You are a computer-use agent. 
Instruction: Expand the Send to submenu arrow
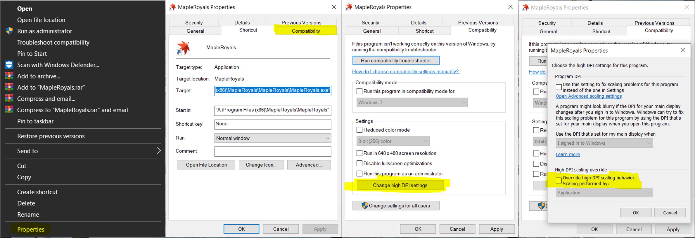[x=159, y=151]
